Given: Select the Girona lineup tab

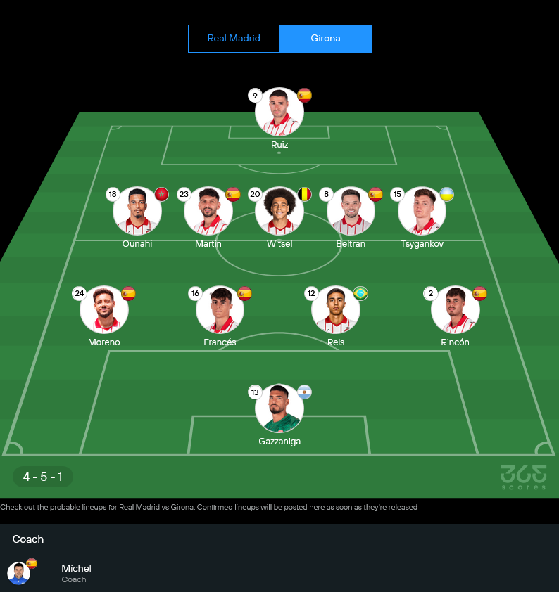Looking at the screenshot, I should tap(325, 39).
